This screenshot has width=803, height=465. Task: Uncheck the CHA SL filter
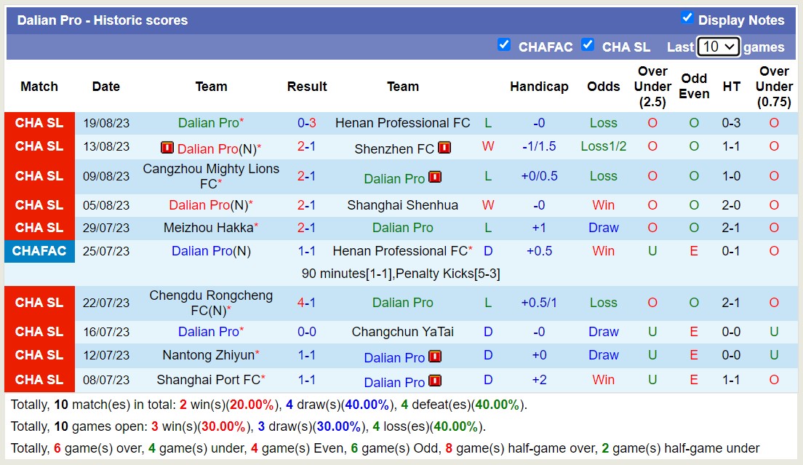588,45
